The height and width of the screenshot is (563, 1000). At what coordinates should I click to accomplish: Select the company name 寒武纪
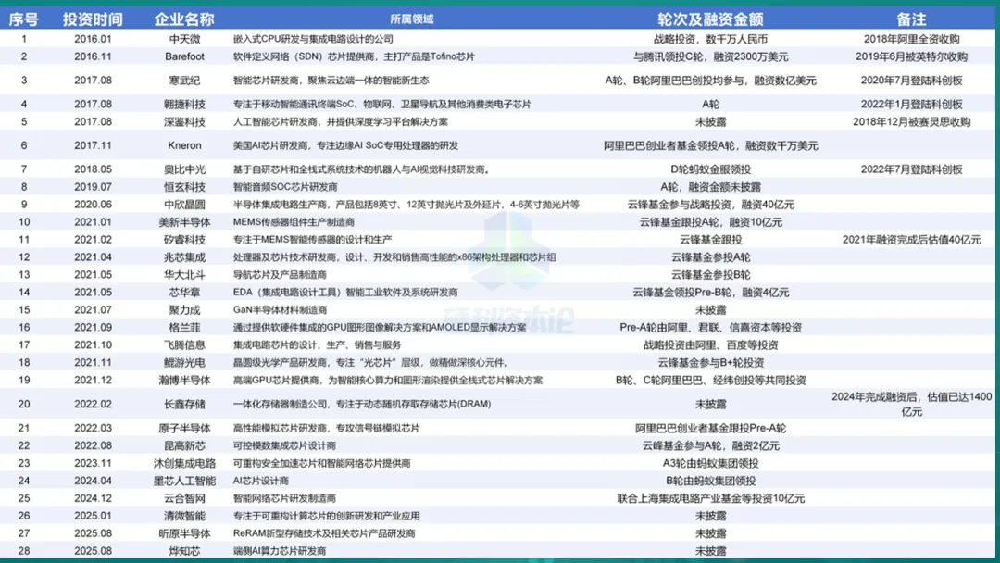pyautogui.click(x=184, y=81)
